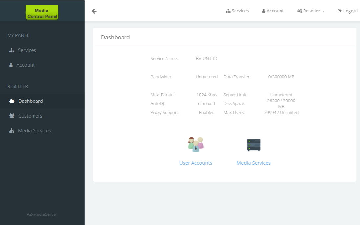Log out using the Logout link
This screenshot has height=225, width=360.
point(348,11)
